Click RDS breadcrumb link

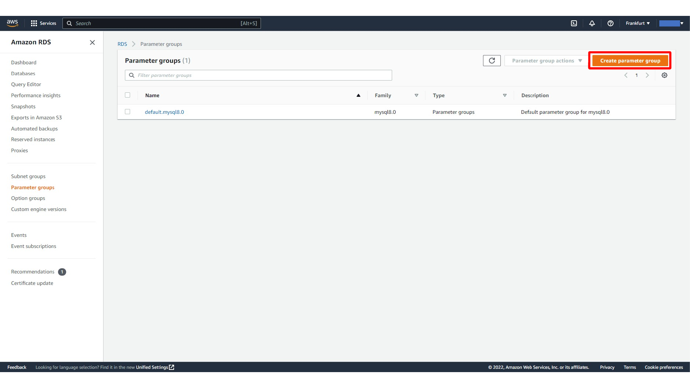tap(122, 44)
